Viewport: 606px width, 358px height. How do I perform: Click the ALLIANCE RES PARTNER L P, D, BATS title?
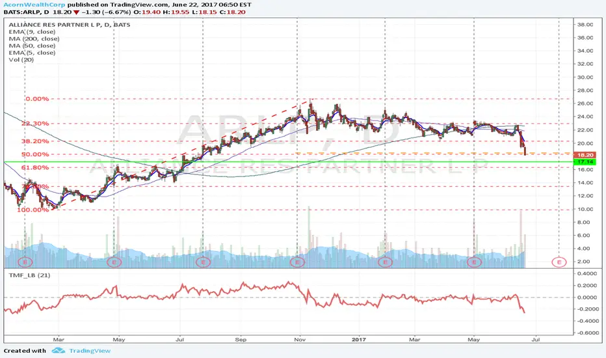coord(70,24)
